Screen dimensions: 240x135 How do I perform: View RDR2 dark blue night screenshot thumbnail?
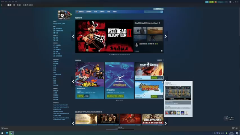(140, 38)
